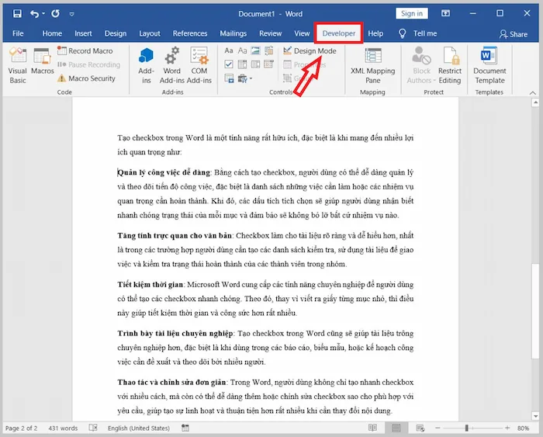Switch to Web Layout view
The height and width of the screenshot is (437, 543).
point(420,428)
